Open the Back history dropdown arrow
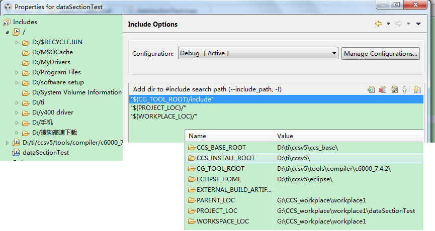The image size is (435, 231). [x=388, y=24]
